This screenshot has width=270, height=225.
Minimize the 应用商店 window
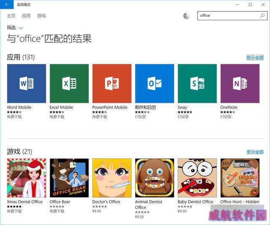(x=238, y=5)
